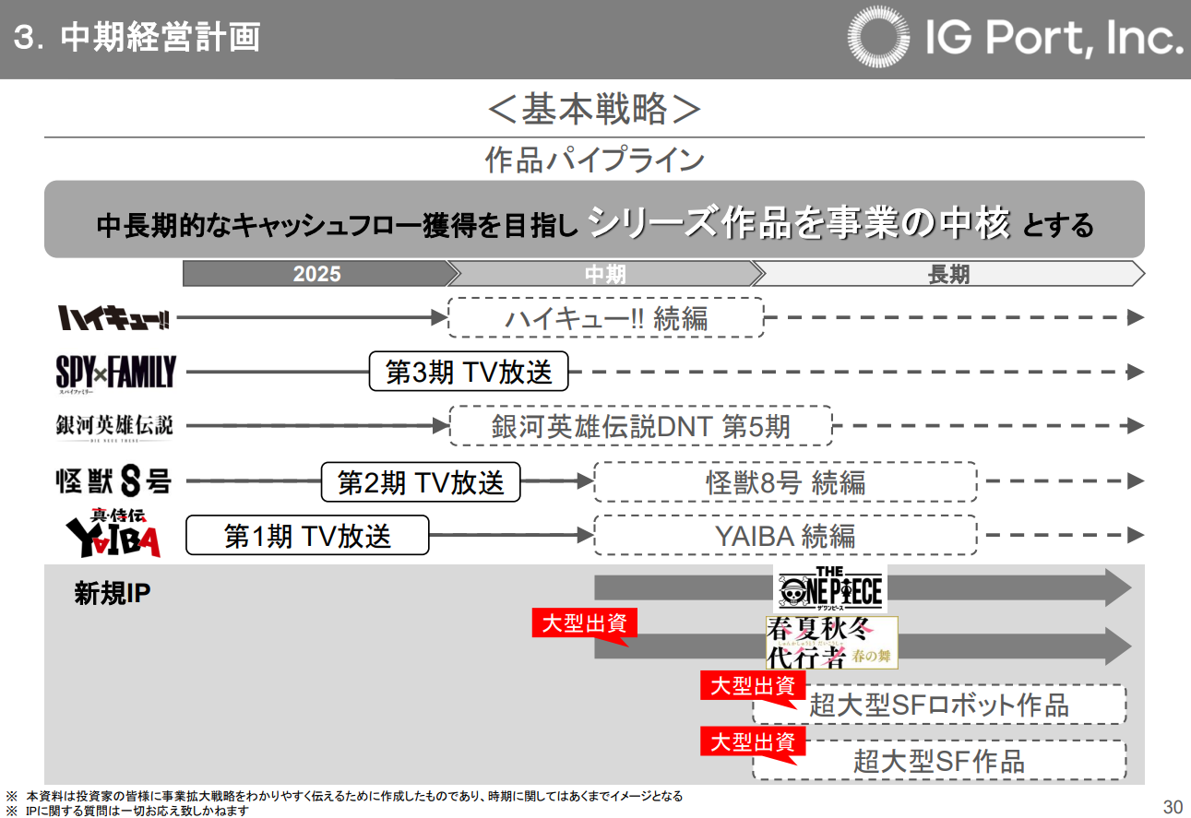Image resolution: width=1191 pixels, height=818 pixels.
Task: Click the arrowhead ending the Haikyu row
Action: pos(1137,318)
